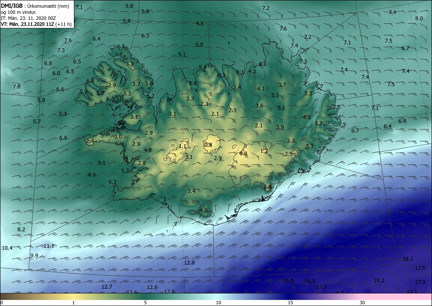
Task: Select the 'IT: Mán. 23. 11. 2020 00Z' line
Action: (29, 18)
